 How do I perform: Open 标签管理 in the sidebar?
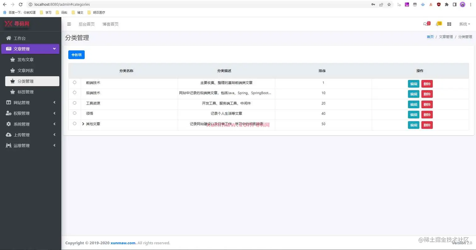[x=32, y=92]
